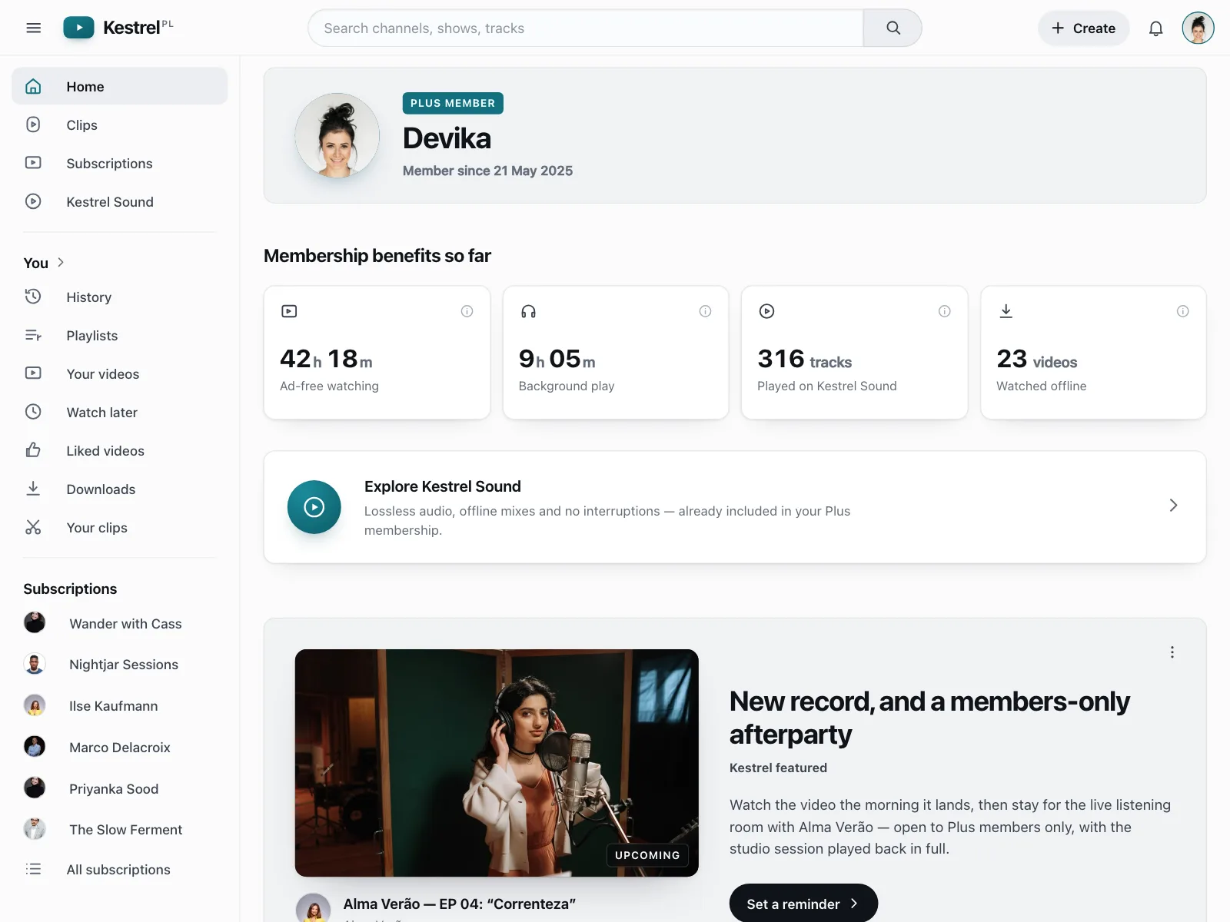Show info for Background play stat
Screen dimensions: 1230x922
pyautogui.click(x=705, y=311)
